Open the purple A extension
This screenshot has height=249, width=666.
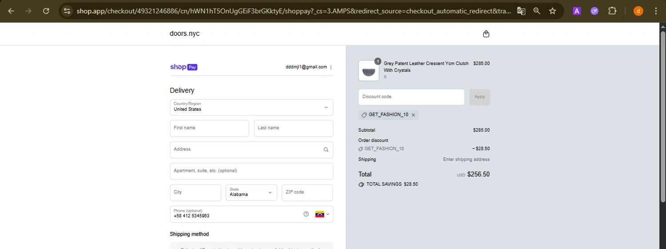[577, 11]
